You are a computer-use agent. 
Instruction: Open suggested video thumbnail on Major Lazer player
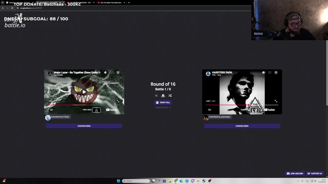click(96, 110)
